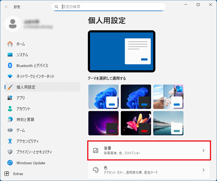Go back using the arrow button

point(7,7)
